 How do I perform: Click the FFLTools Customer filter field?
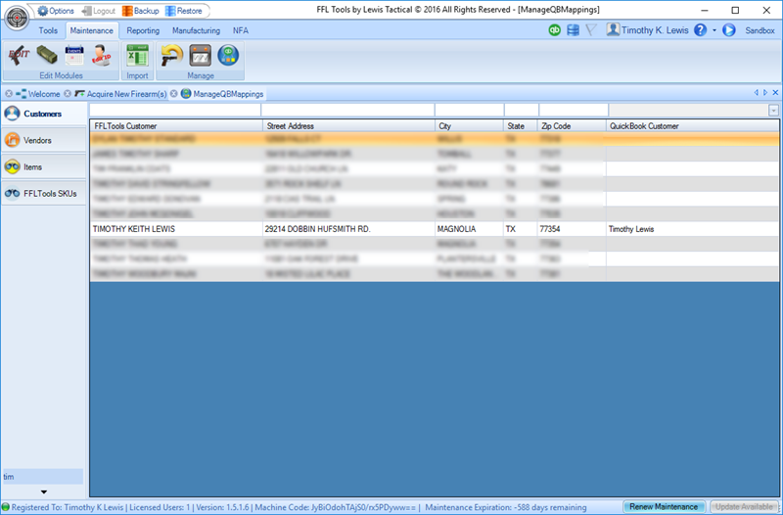175,110
